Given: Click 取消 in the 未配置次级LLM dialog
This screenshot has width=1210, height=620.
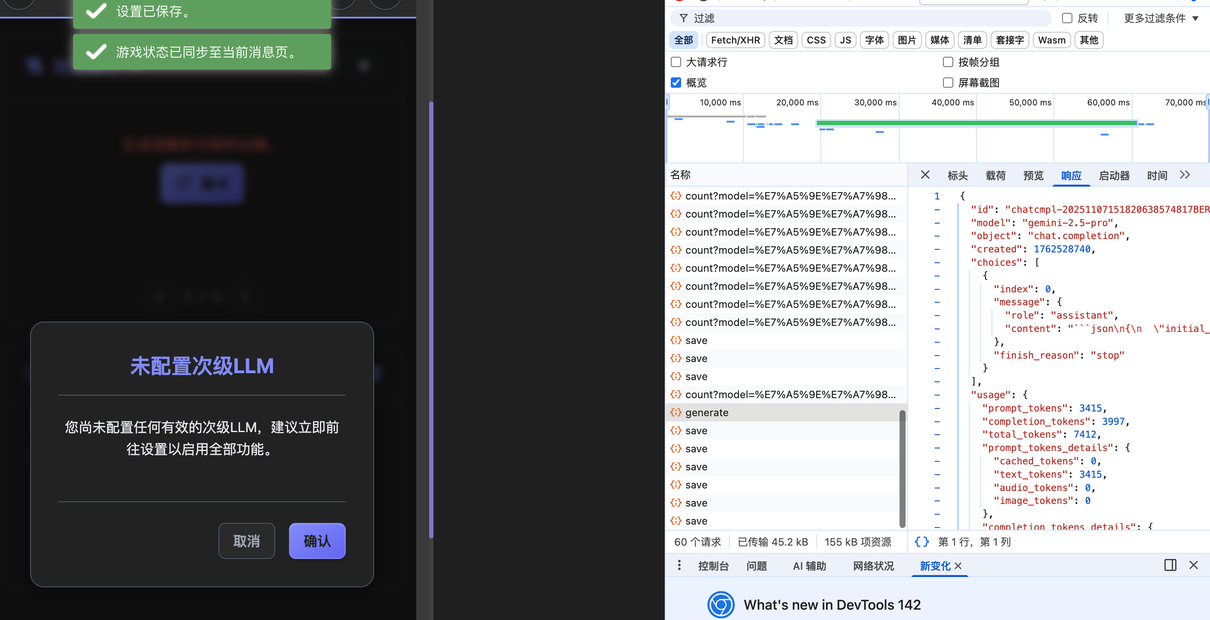Looking at the screenshot, I should tap(247, 540).
